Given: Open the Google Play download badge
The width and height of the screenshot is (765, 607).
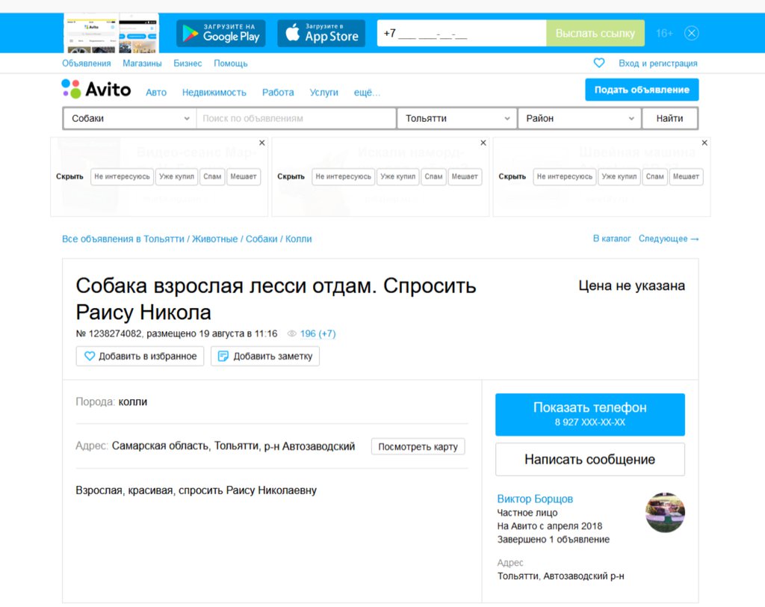Looking at the screenshot, I should point(221,33).
